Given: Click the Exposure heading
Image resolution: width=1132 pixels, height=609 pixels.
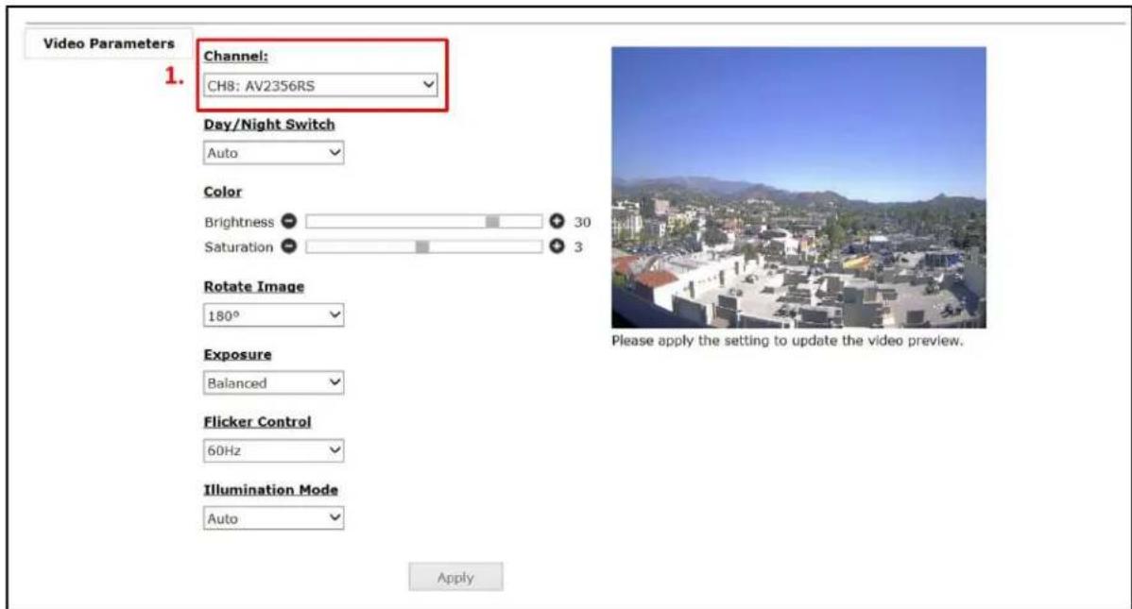Looking at the screenshot, I should click(x=237, y=354).
